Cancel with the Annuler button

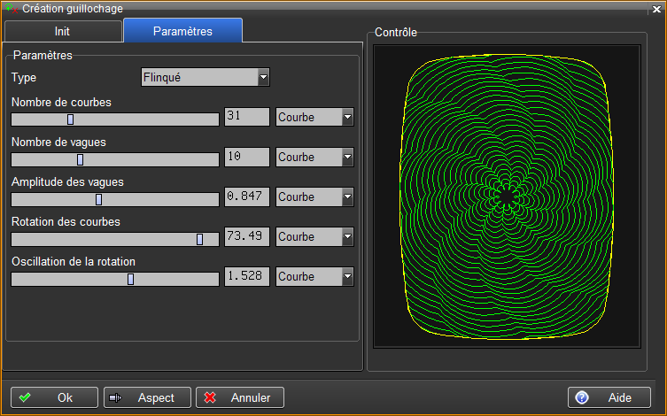pos(240,397)
